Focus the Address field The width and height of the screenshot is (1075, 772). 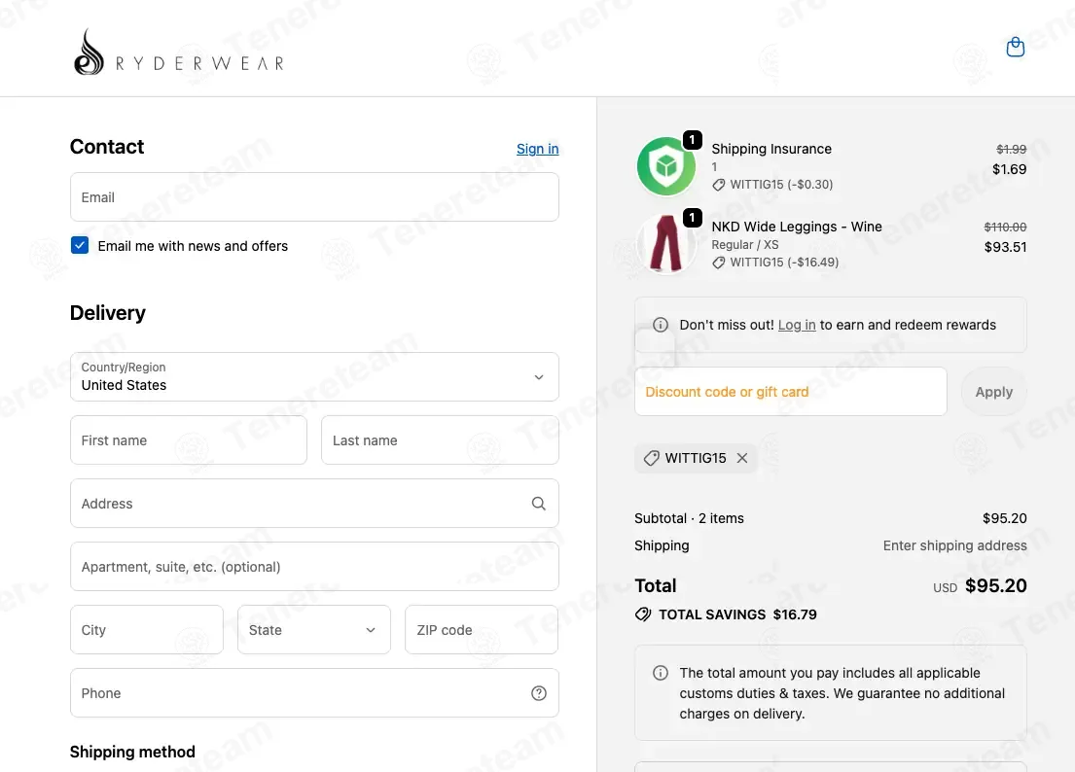314,503
